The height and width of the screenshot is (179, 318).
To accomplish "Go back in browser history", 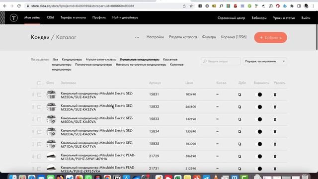I will tap(5, 6).
